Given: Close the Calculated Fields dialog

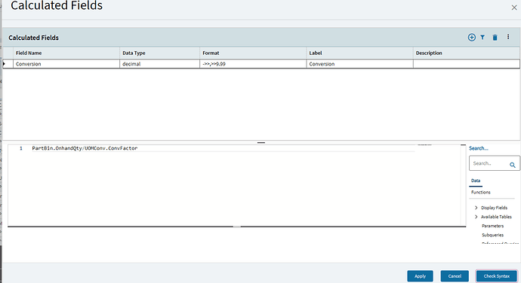Looking at the screenshot, I should tap(514, 8).
